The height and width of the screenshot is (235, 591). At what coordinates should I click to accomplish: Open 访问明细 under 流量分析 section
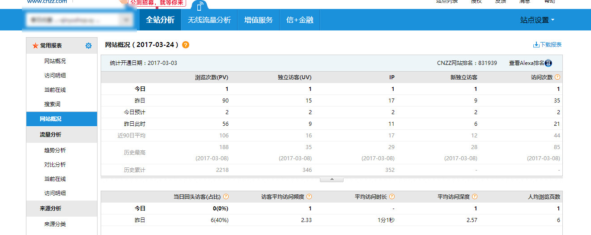point(55,193)
